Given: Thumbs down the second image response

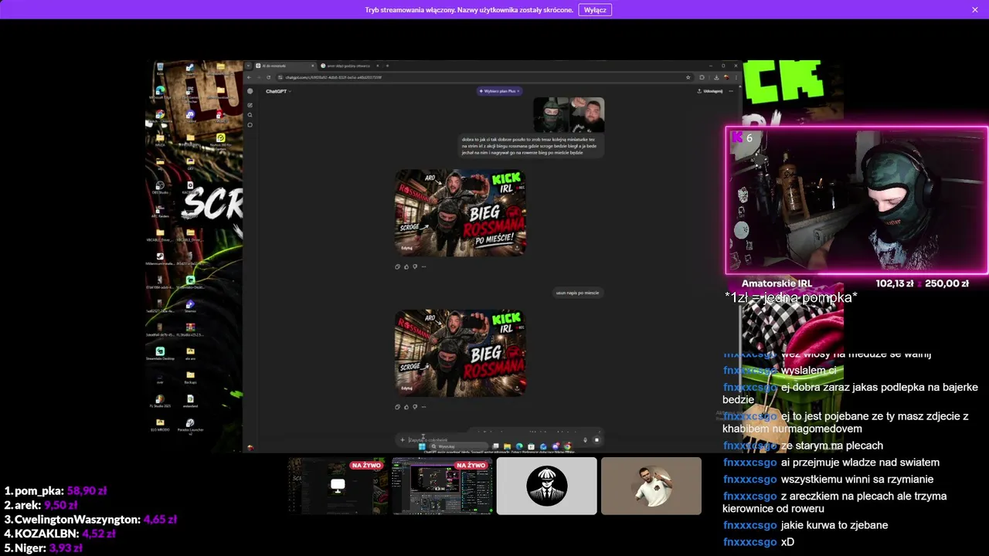Looking at the screenshot, I should coord(415,407).
